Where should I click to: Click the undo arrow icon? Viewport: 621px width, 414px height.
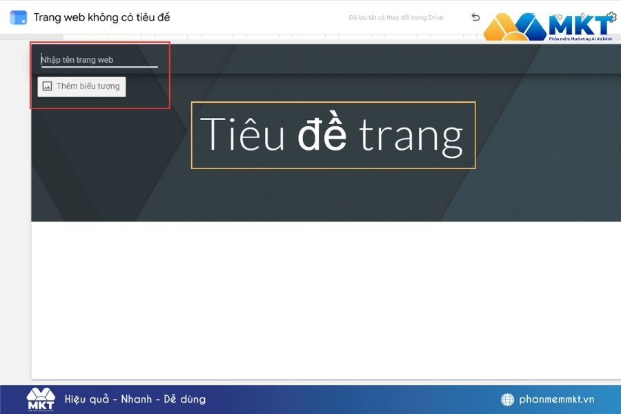tap(475, 17)
